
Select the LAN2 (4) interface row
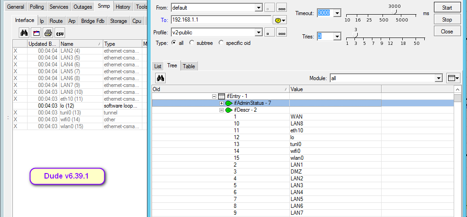80,51
